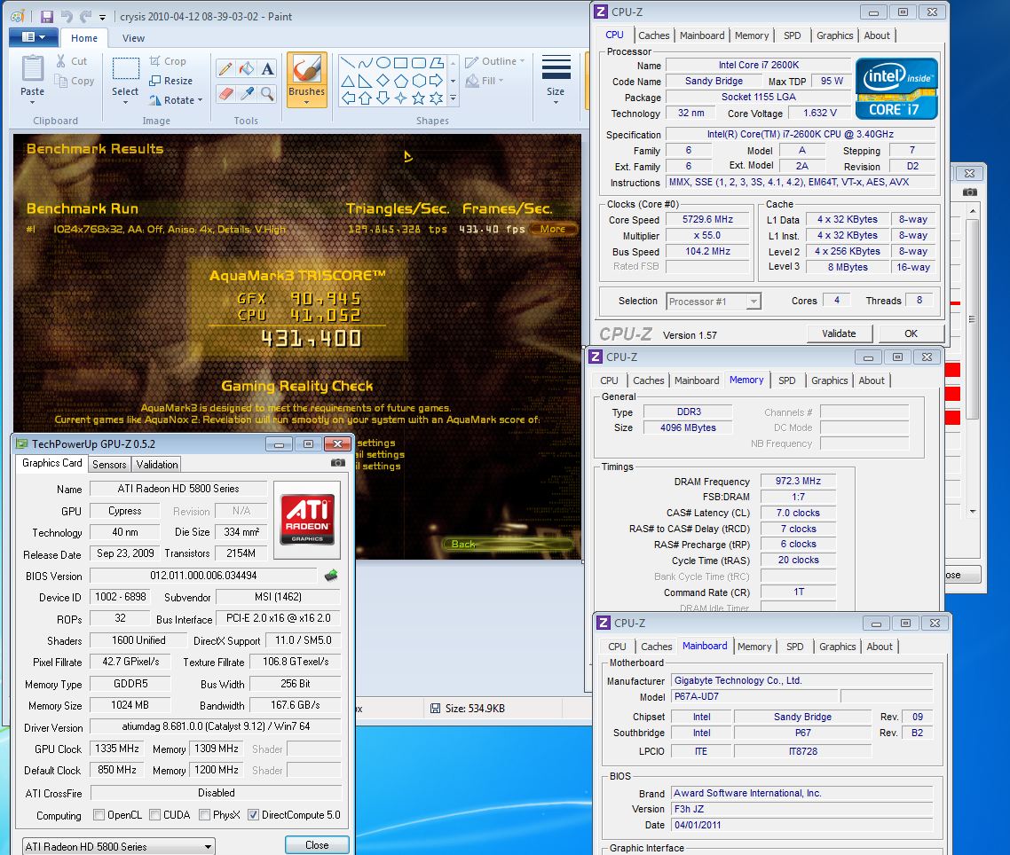Click the Copy icon in Clipboard group
Screen dimensions: 1010x855
pos(60,81)
